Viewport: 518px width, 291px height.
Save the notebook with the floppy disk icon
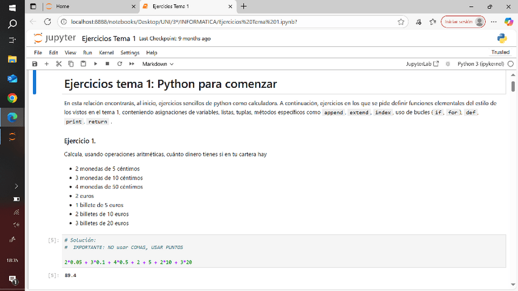click(x=35, y=63)
